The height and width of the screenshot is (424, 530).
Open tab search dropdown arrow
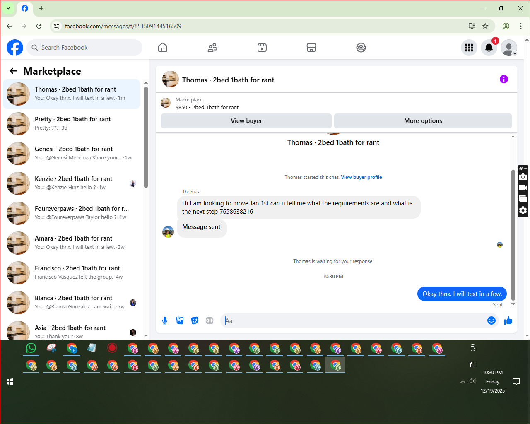[x=8, y=8]
